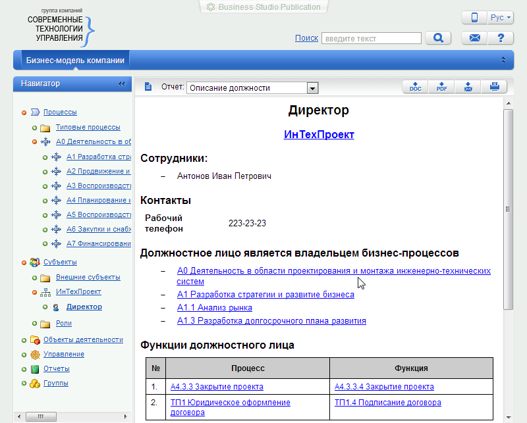Click the search text input field
The height and width of the screenshot is (423, 527).
(370, 39)
